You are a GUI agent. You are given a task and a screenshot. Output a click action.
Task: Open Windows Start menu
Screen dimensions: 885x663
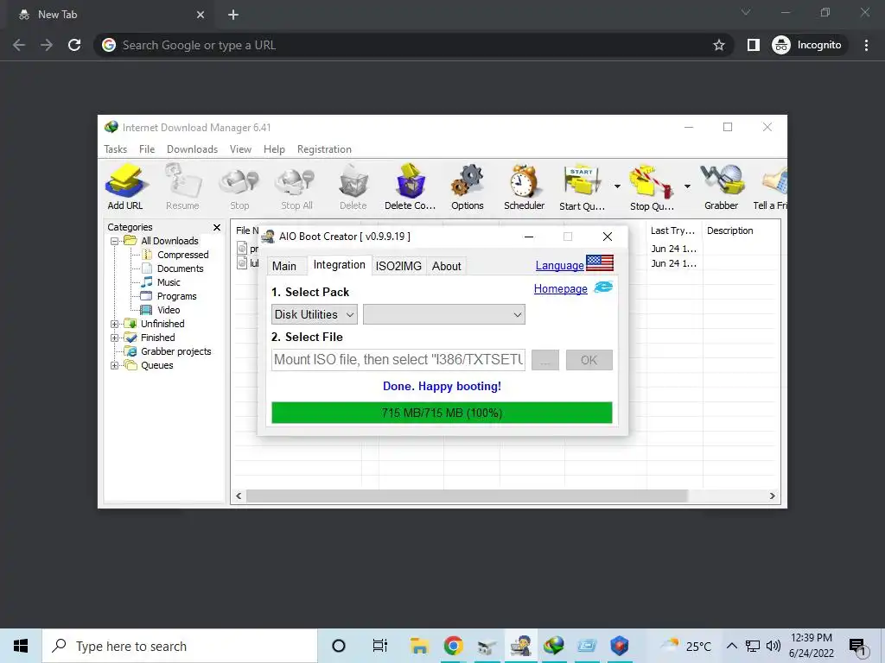pyautogui.click(x=21, y=646)
